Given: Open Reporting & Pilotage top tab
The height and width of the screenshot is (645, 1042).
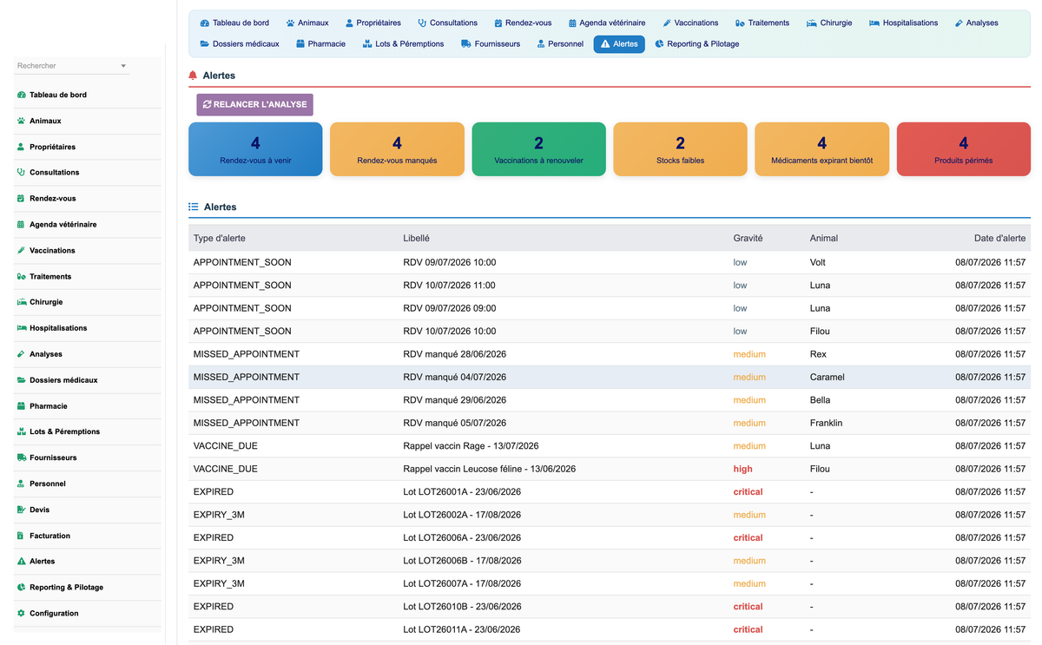Looking at the screenshot, I should point(697,43).
